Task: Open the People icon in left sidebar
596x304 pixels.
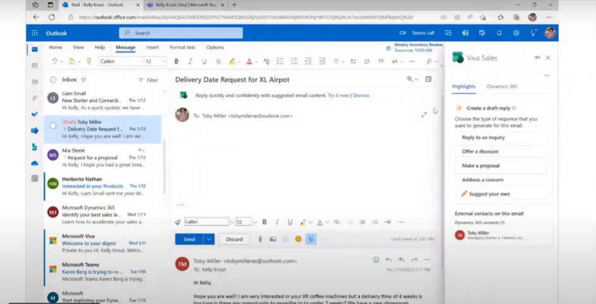Action: [35, 82]
